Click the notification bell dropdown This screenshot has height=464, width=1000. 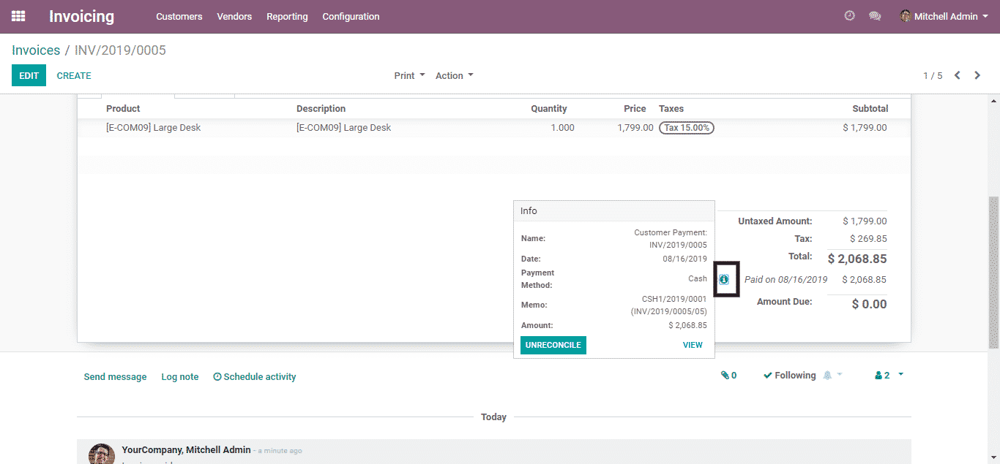[x=832, y=376]
